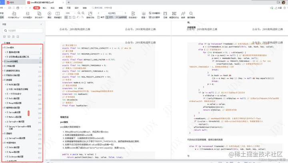Click the expand all bookmarks icon

[4, 37]
